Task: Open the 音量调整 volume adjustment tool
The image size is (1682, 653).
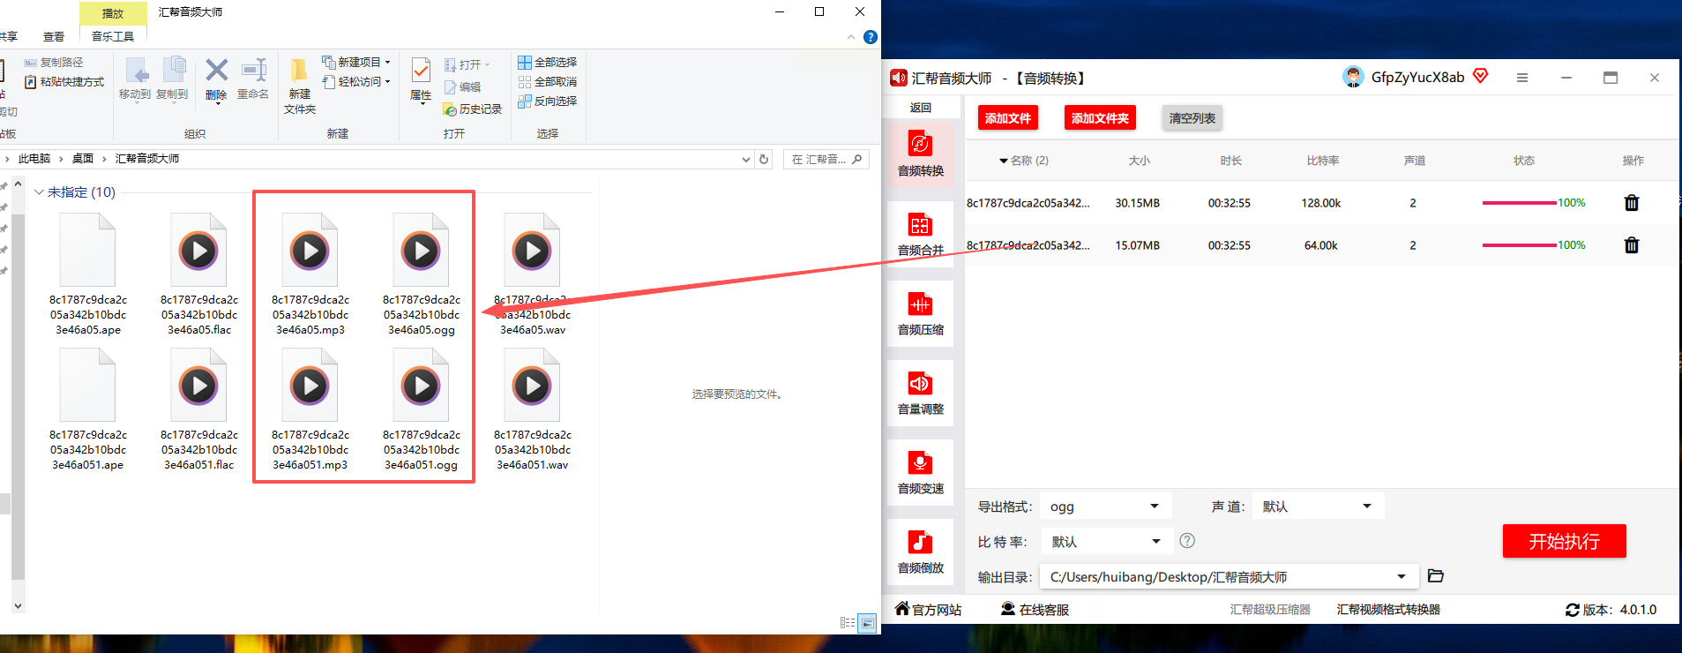Action: [920, 392]
